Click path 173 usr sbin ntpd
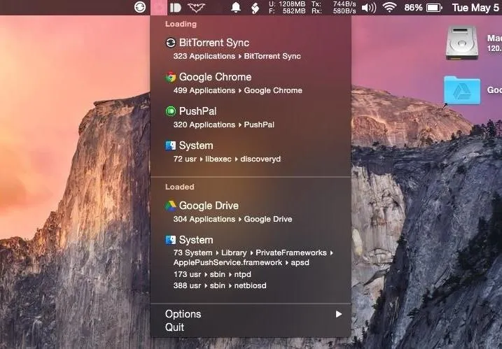 212,274
